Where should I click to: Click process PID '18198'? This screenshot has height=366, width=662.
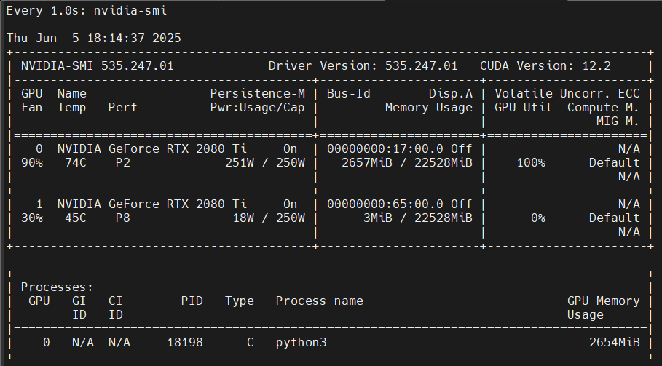pos(185,343)
